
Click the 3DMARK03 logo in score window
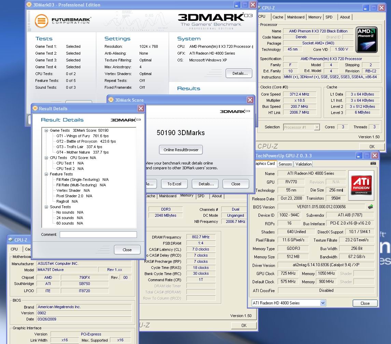[x=235, y=111]
